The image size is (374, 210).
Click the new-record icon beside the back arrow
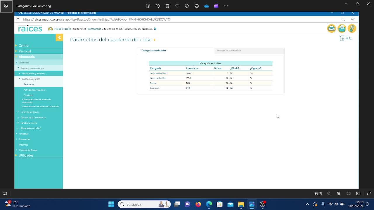click(x=342, y=38)
